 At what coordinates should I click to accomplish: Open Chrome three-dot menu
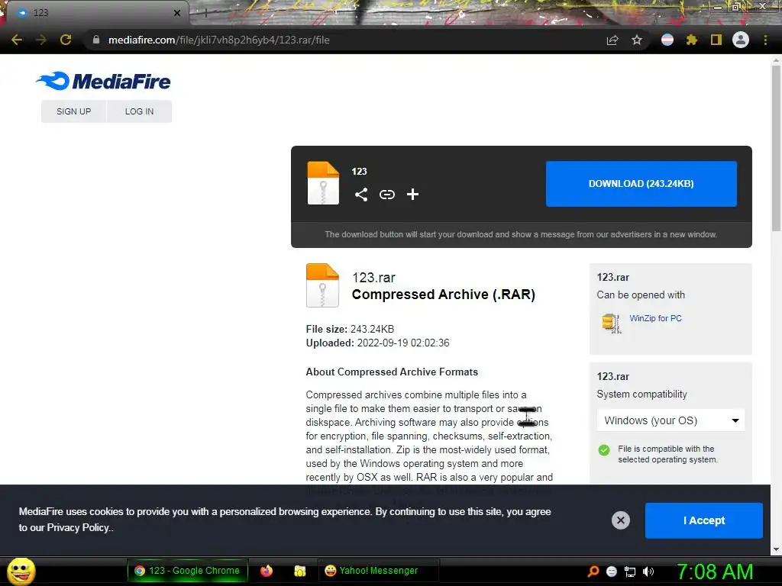coord(765,40)
